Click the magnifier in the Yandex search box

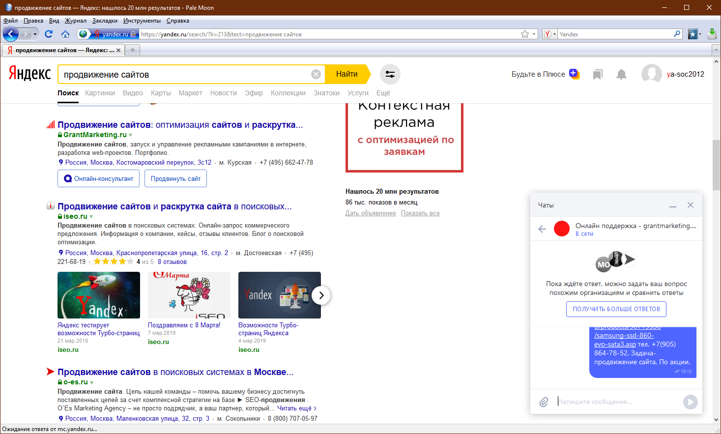[x=677, y=34]
